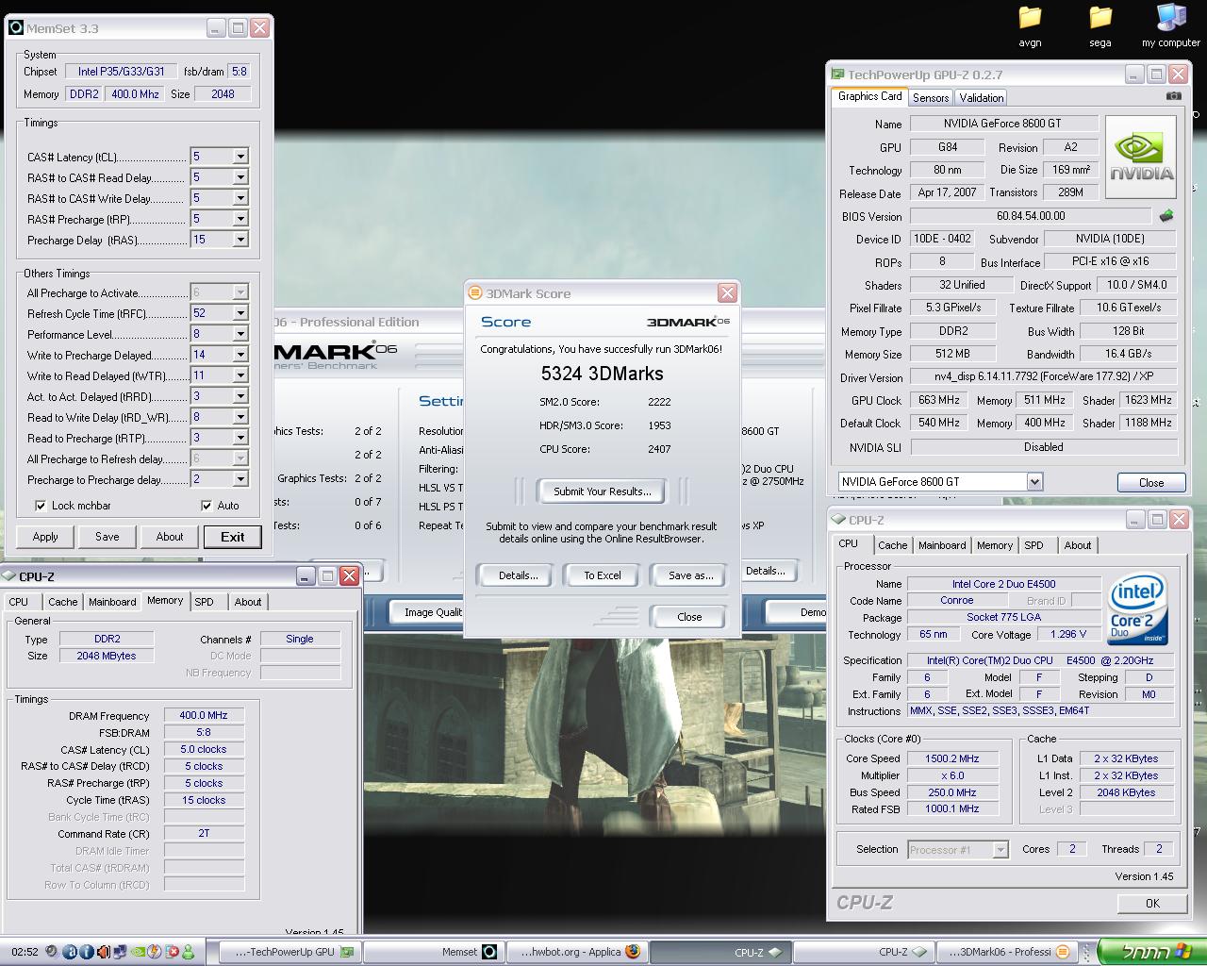Open the Read to Precharge (tRTP) dropdown
Screen dimensions: 1207x966
pos(240,438)
